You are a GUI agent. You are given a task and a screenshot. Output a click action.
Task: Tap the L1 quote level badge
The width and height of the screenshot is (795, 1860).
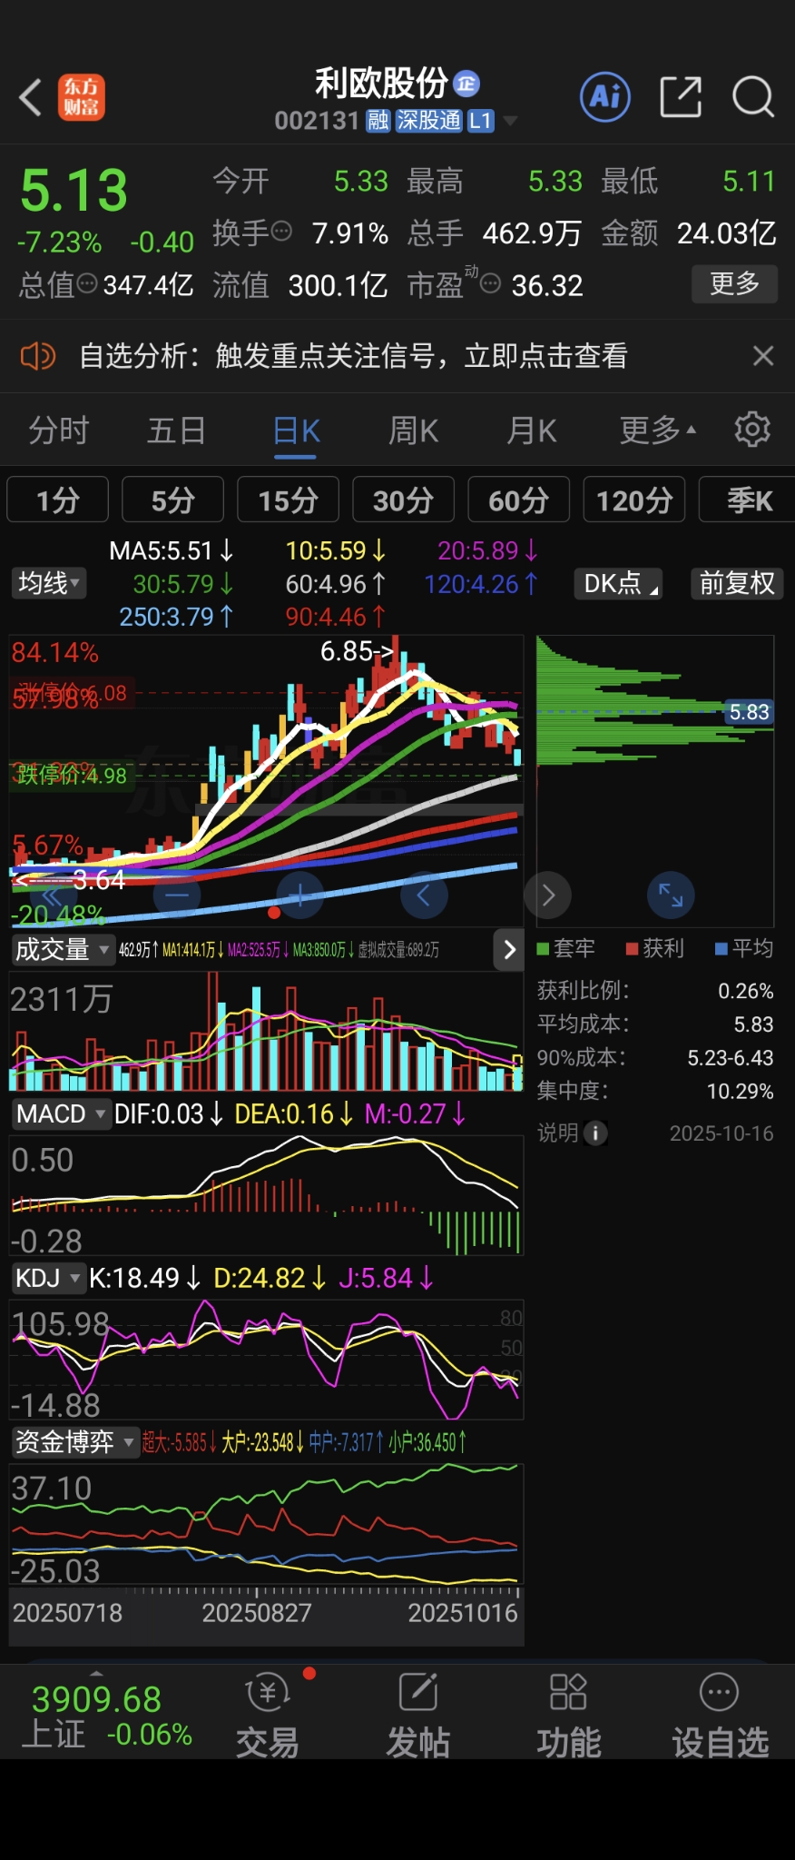coord(480,121)
